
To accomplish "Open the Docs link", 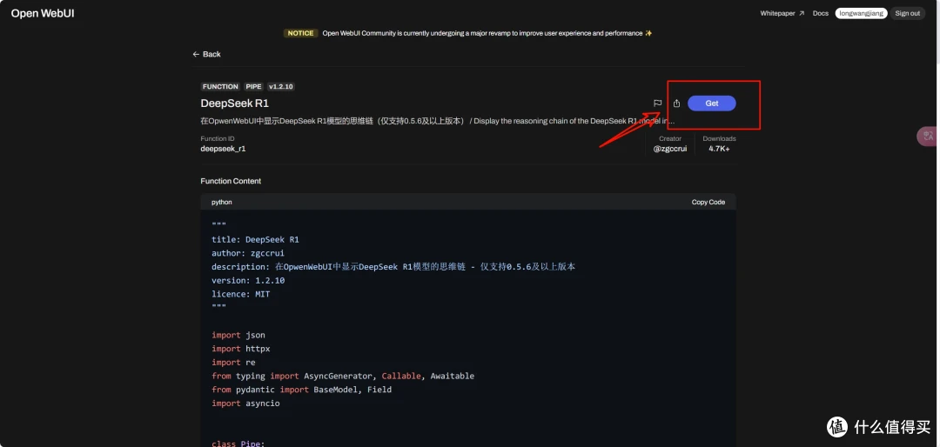I will pyautogui.click(x=821, y=13).
